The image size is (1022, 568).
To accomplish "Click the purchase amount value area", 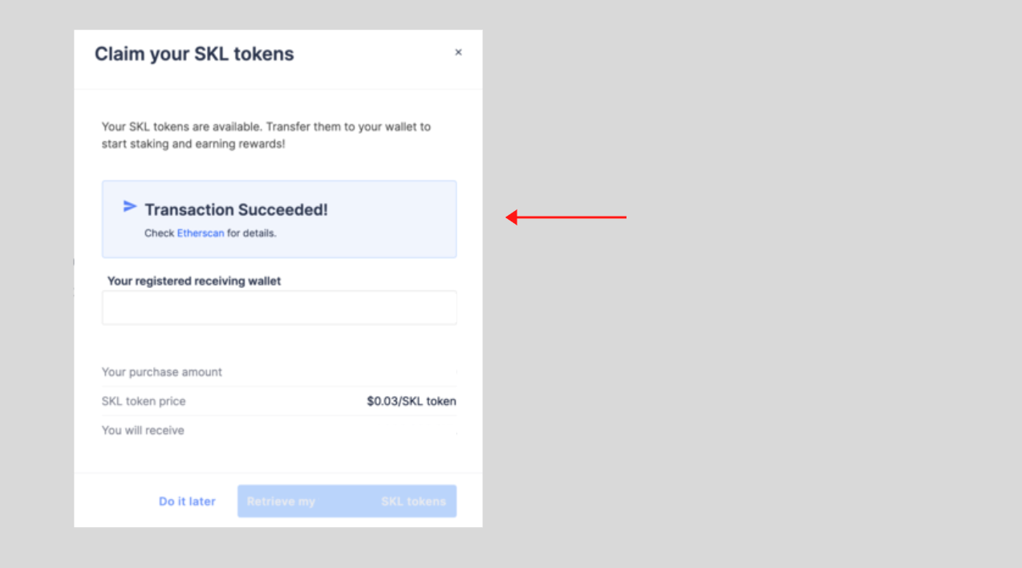I will [x=433, y=371].
